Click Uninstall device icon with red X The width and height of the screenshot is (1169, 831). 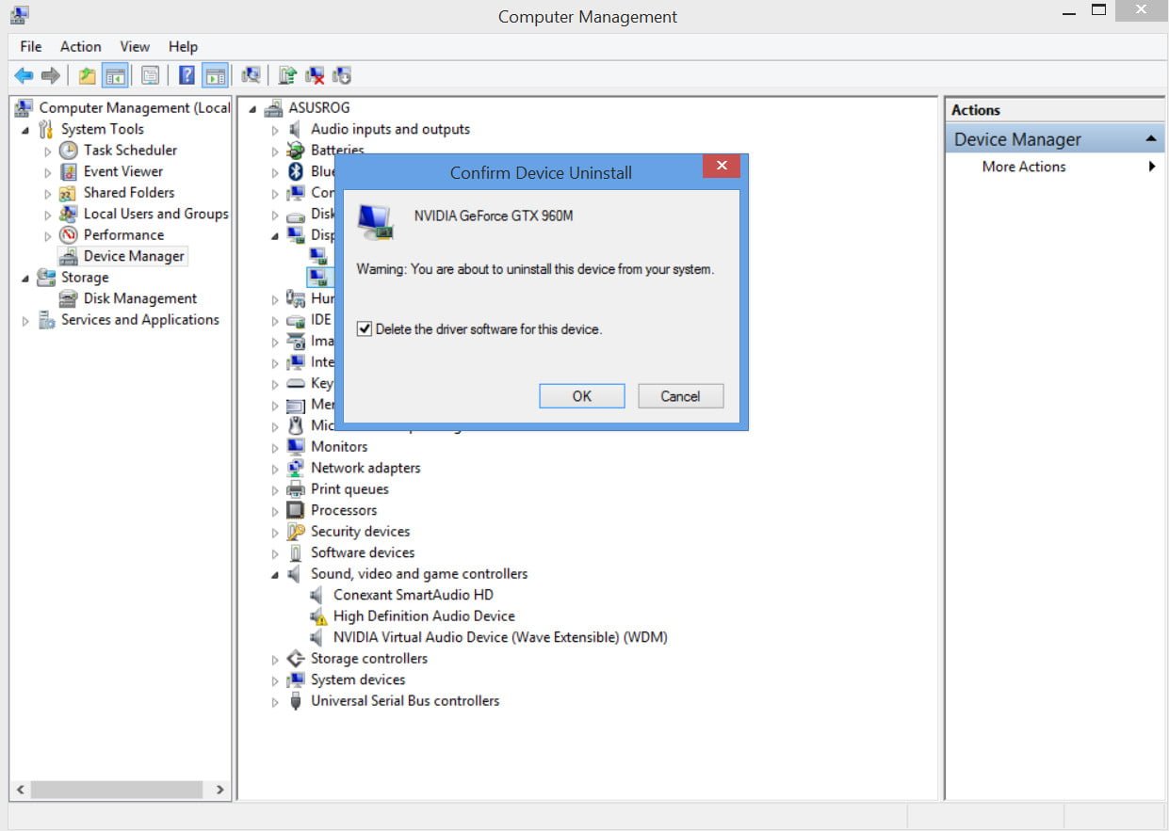pos(315,75)
